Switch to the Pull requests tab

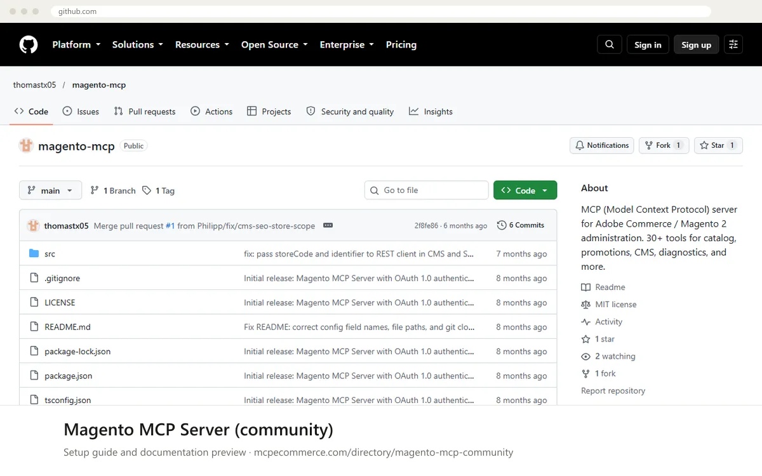pyautogui.click(x=145, y=112)
